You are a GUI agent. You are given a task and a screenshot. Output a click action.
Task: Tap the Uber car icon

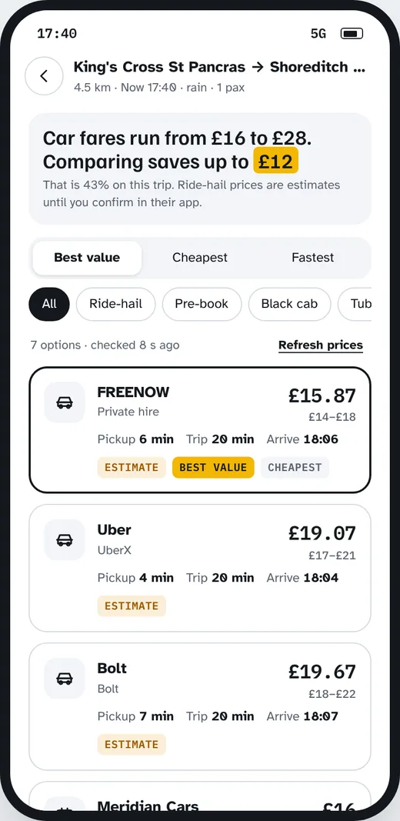65,540
